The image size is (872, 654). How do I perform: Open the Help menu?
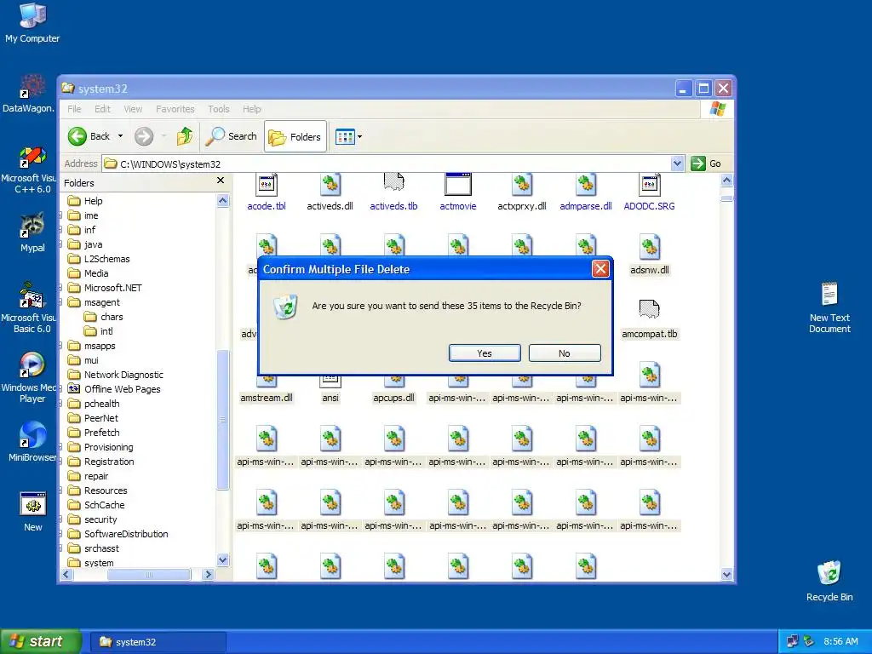(x=251, y=109)
